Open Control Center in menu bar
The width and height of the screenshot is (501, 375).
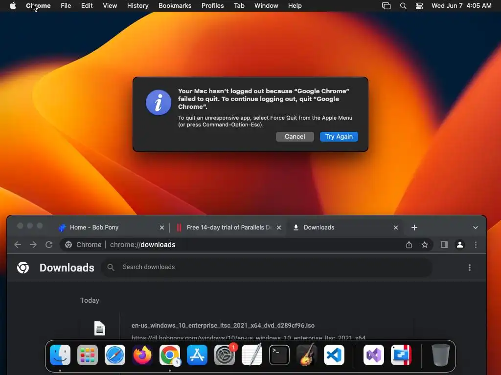pyautogui.click(x=419, y=6)
